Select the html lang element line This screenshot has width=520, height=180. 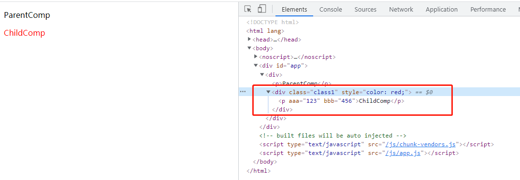tap(265, 31)
